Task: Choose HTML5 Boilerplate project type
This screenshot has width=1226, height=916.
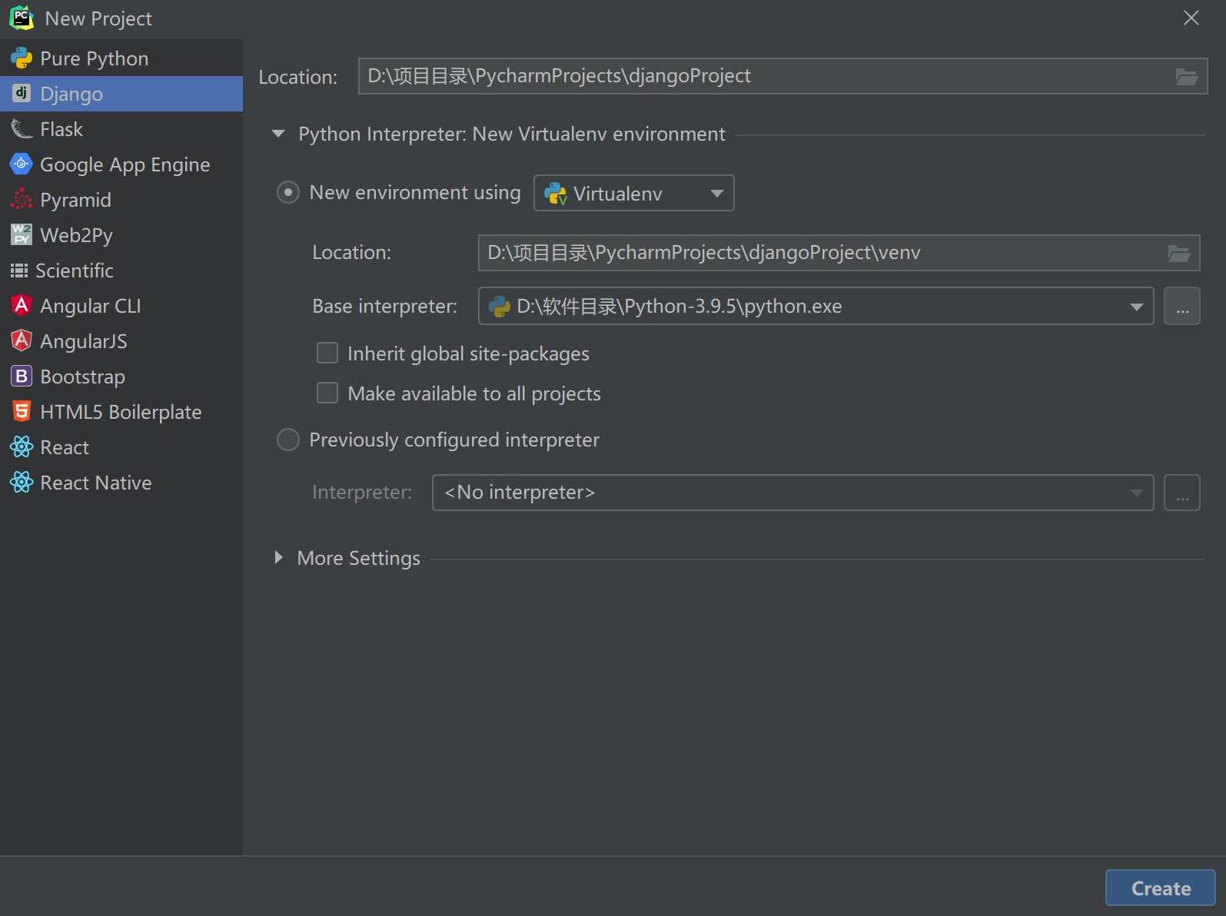Action: (121, 412)
